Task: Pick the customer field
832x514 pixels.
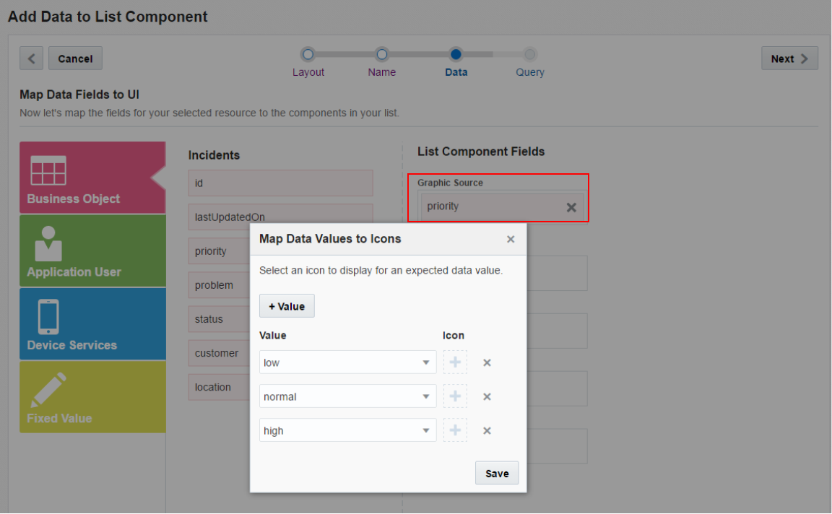Action: [219, 353]
